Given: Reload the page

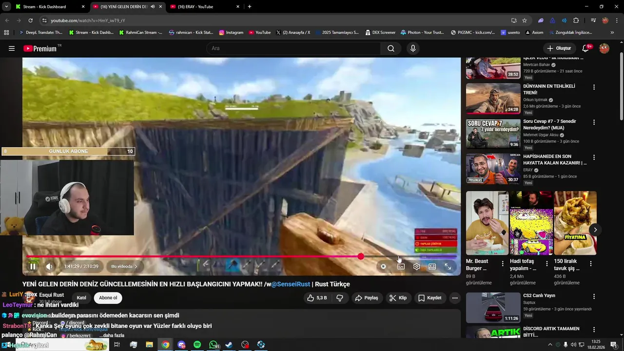Looking at the screenshot, I should [30, 20].
